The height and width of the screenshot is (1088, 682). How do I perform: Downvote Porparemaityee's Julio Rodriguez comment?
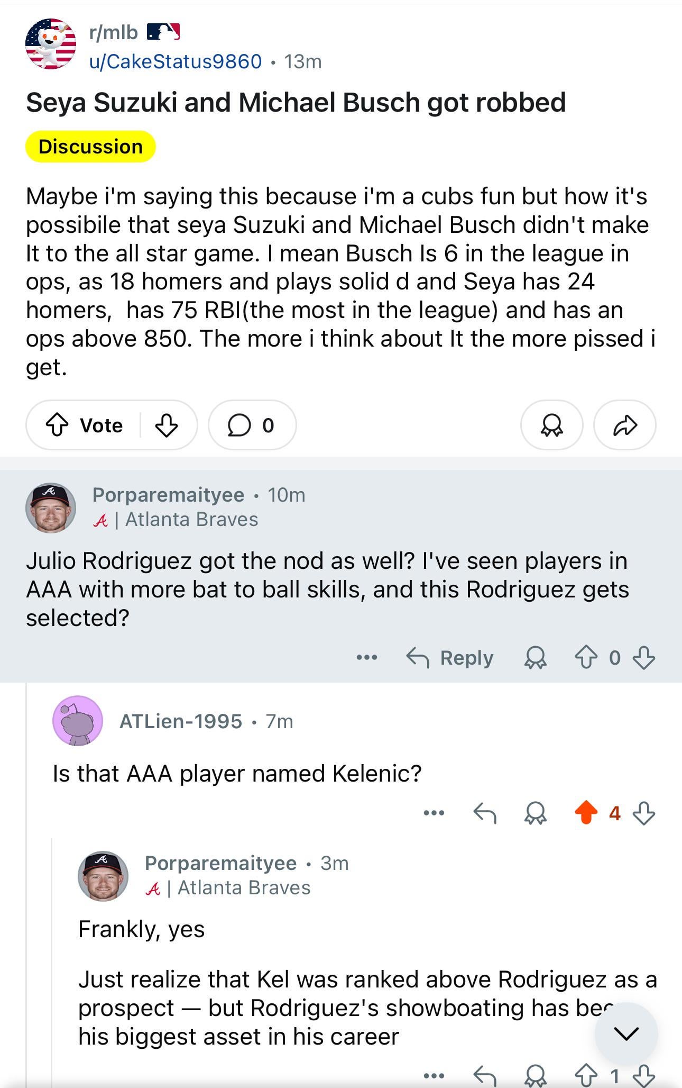(x=643, y=658)
